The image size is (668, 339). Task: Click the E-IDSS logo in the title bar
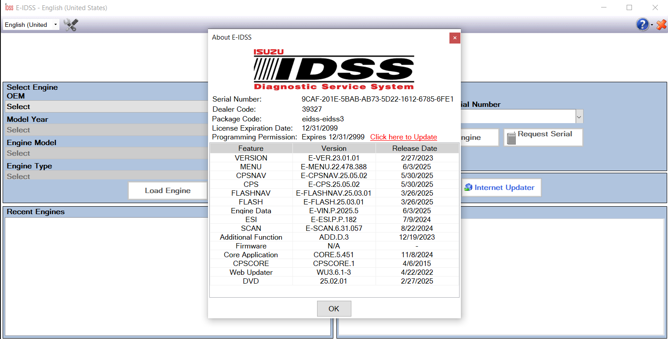click(x=9, y=7)
